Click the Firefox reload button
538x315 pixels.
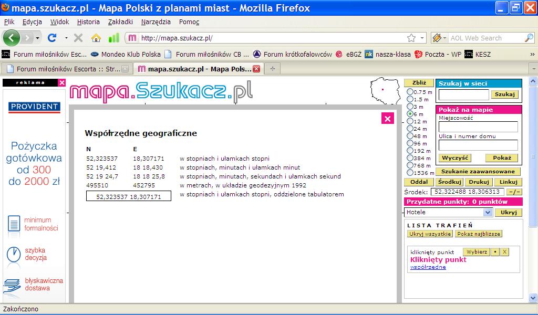52,38
